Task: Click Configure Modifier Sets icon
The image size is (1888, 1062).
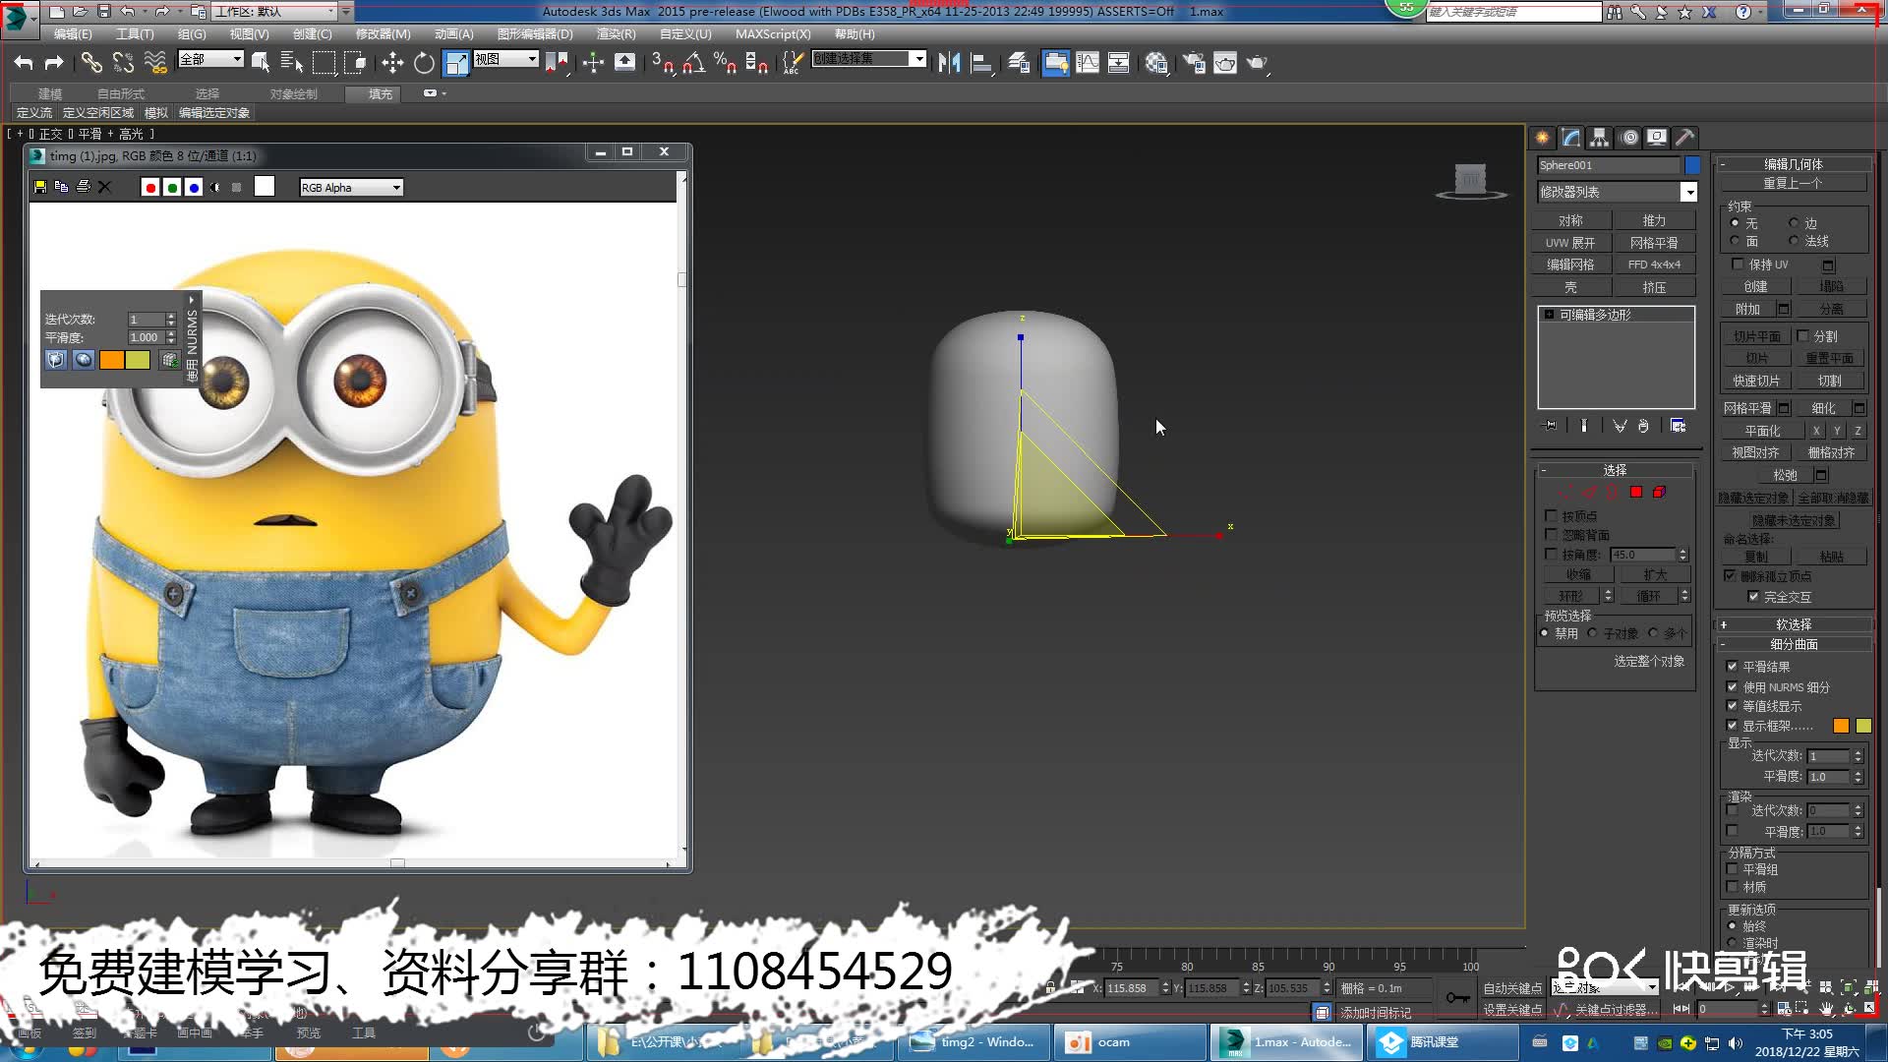Action: point(1678,426)
